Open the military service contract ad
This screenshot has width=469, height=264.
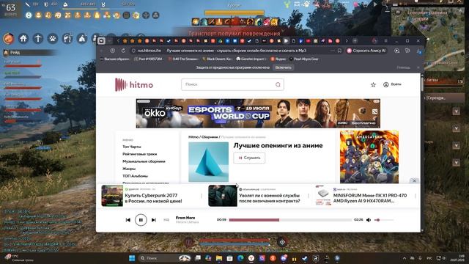[x=259, y=196]
